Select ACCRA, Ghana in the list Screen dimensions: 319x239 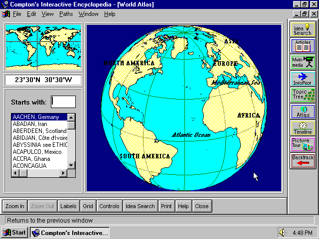pyautogui.click(x=39, y=159)
